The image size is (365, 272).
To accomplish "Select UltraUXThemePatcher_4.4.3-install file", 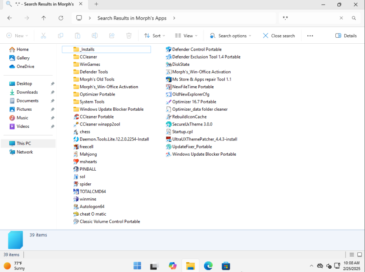I will (202, 139).
